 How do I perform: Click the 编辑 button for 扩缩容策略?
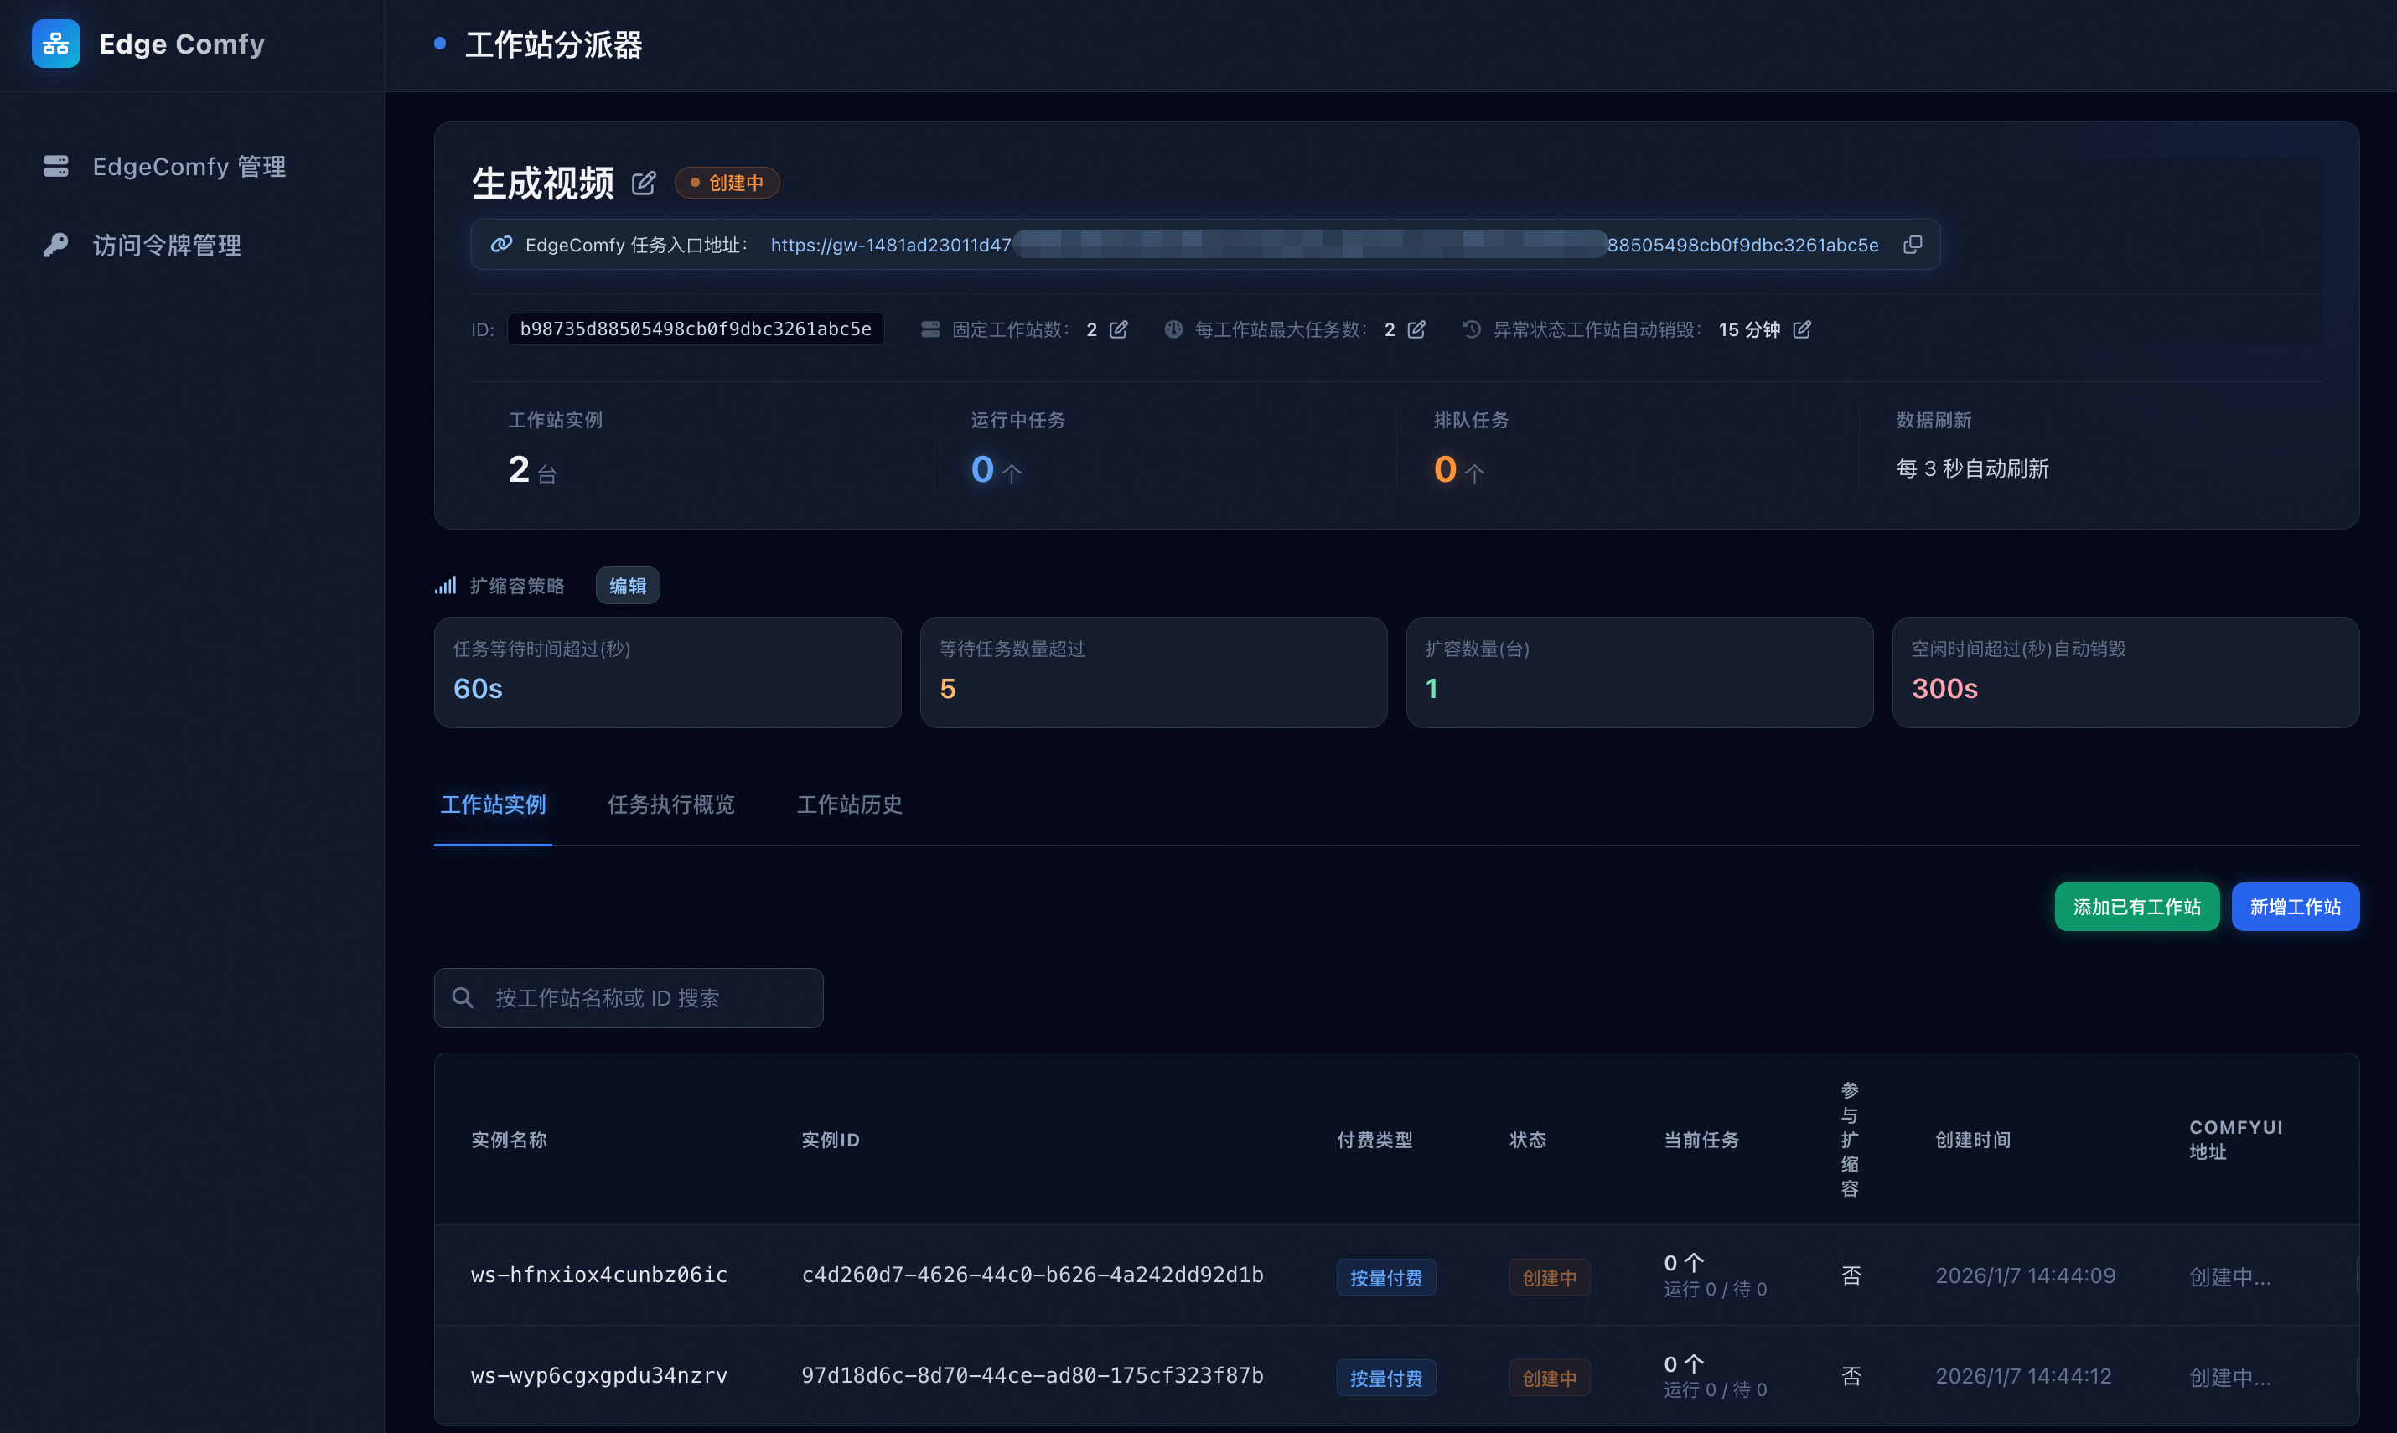pos(627,586)
